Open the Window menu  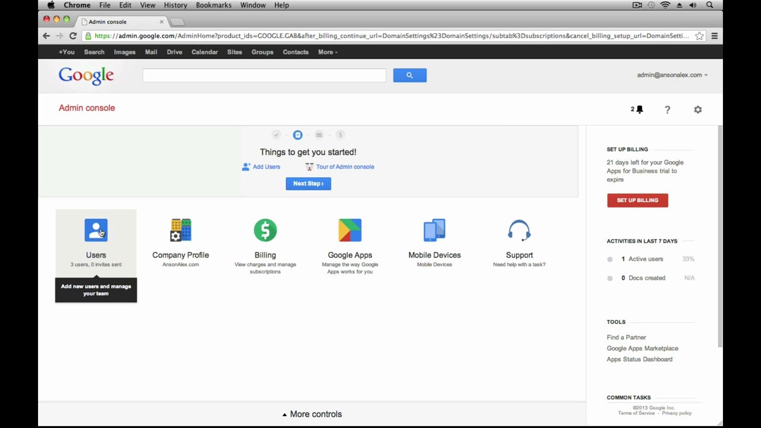pos(253,5)
